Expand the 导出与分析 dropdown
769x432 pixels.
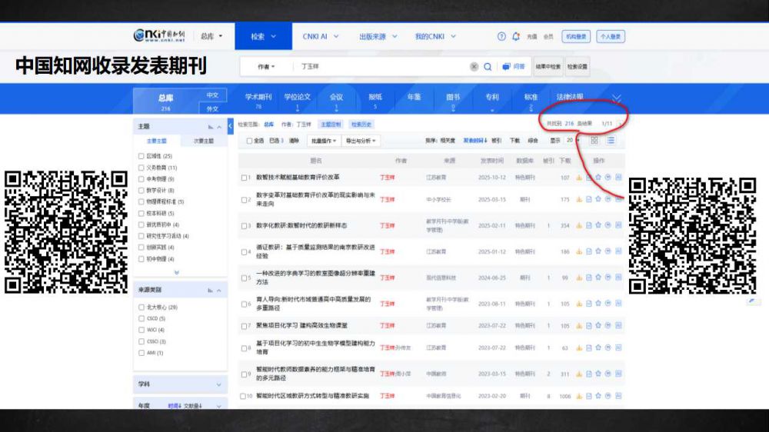pyautogui.click(x=361, y=141)
